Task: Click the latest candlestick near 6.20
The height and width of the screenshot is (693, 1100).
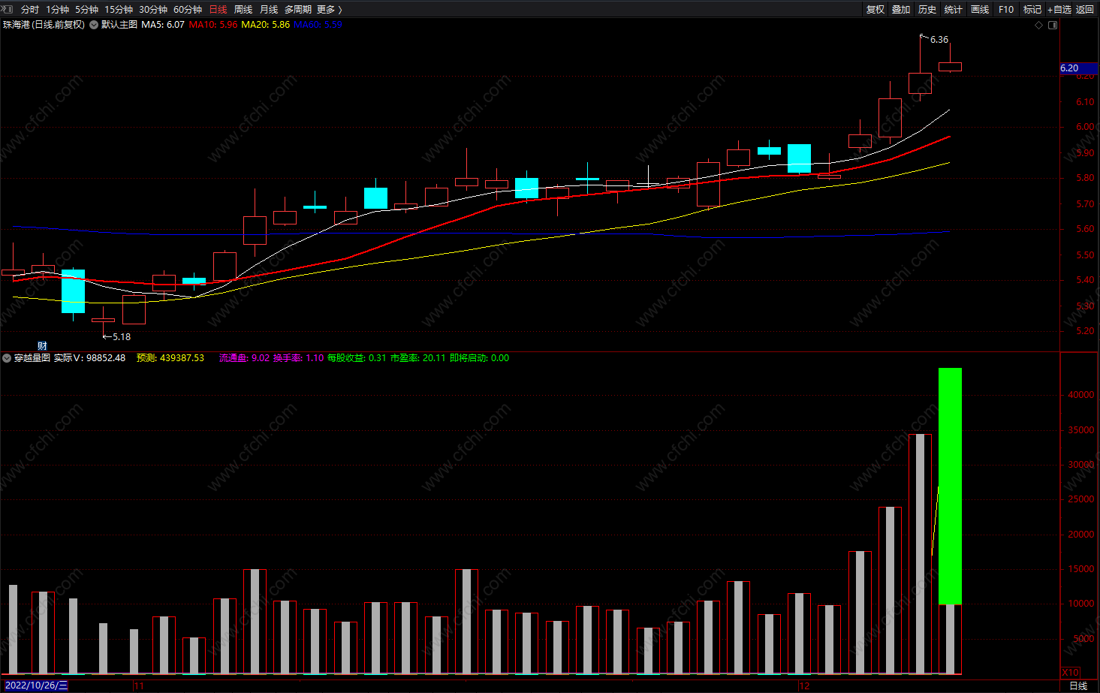Action: tap(950, 67)
